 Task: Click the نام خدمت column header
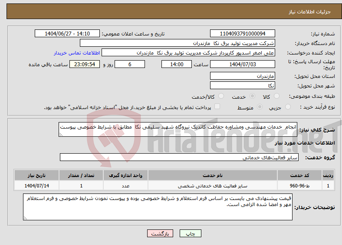[x=213, y=175]
